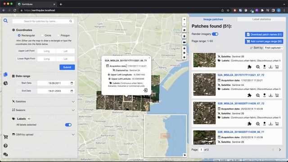Click Upper Left Point Long field
The width and height of the screenshot is (288, 162).
coord(47,51)
